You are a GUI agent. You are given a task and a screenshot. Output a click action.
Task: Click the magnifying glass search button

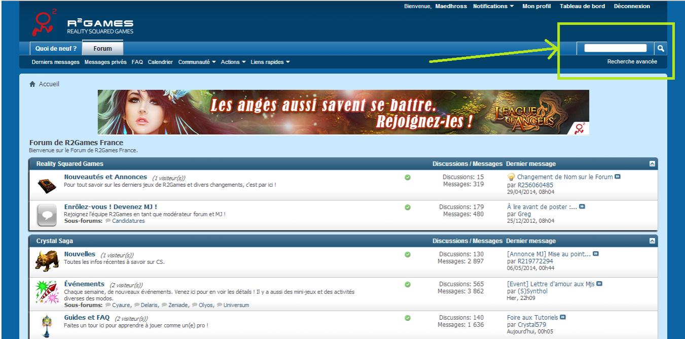pos(661,48)
